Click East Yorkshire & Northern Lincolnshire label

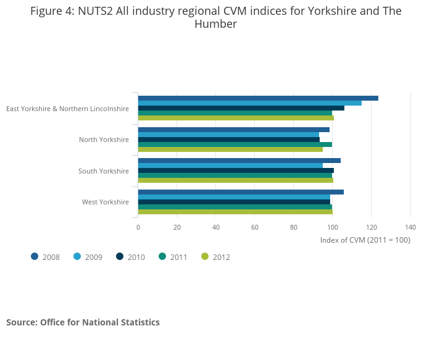click(67, 109)
